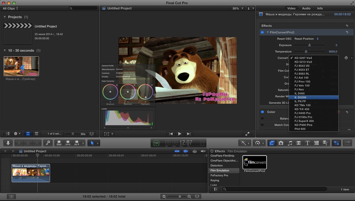The height and width of the screenshot is (201, 355).
Task: Choose KD TrX 400 film stock
Action: pyautogui.click(x=314, y=109)
